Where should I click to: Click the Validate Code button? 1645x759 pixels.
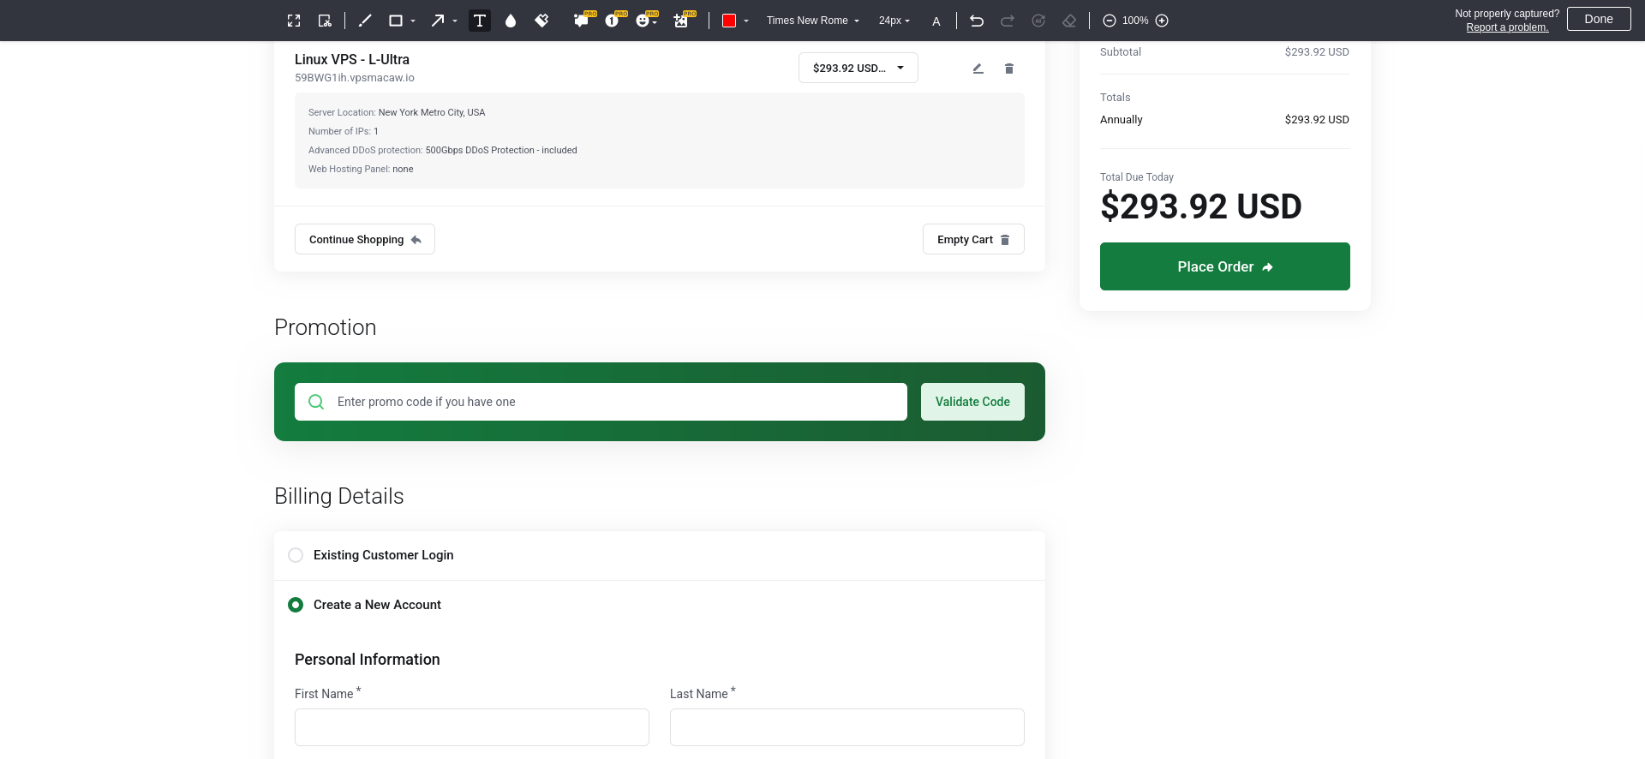pos(972,402)
